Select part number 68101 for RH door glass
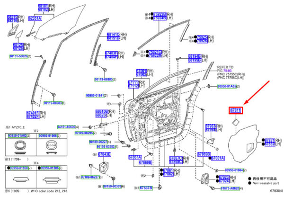Screen dimensions: 284x197 point(43,5)
